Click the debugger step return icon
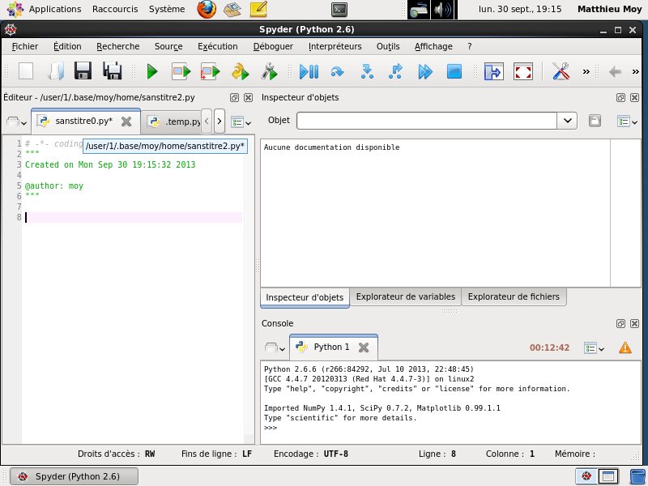Viewport: 648px width, 486px height. point(395,71)
